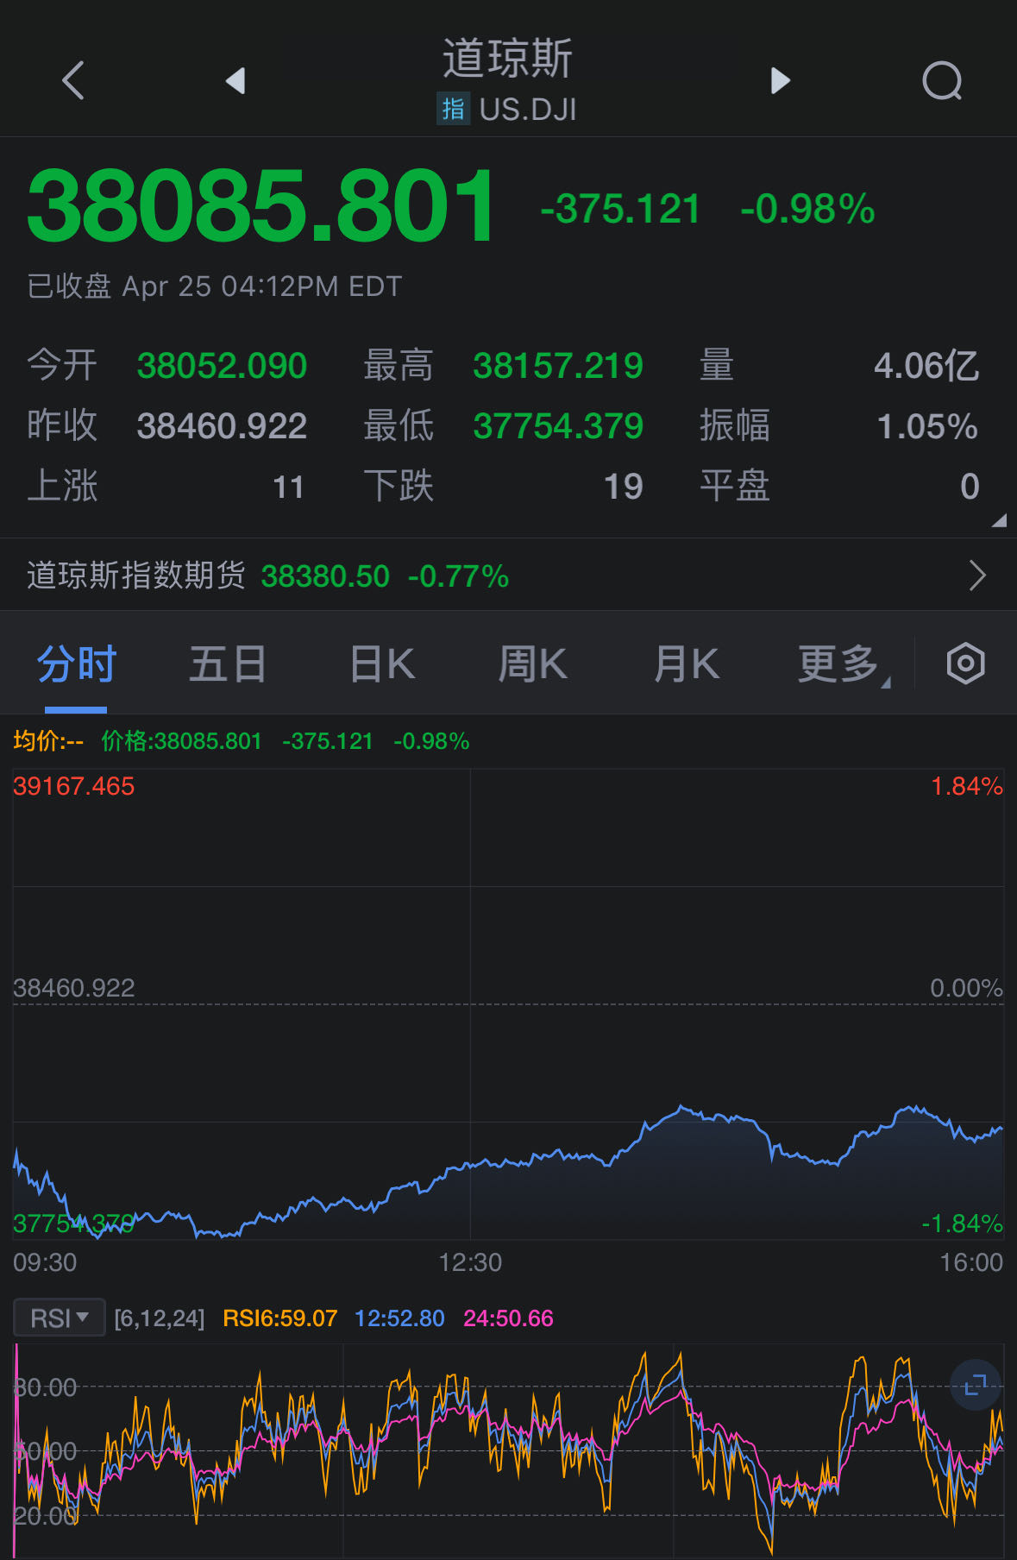The width and height of the screenshot is (1017, 1560).
Task: Tap the 昨收 value in the stats
Action: coord(222,426)
